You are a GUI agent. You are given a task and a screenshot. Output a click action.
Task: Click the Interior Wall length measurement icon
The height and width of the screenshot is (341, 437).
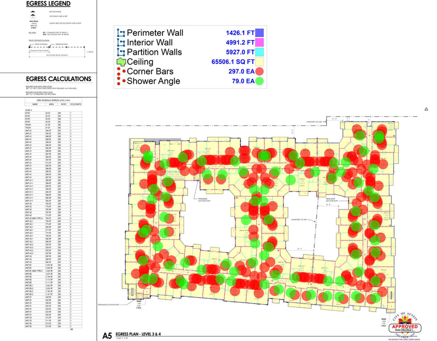click(121, 43)
